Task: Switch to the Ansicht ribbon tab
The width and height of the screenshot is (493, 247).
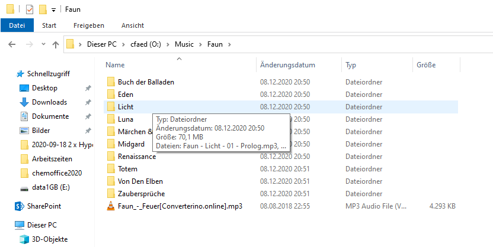Action: pos(133,25)
